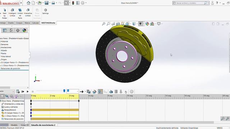Toggle the Autokey button in motion toolbar
Viewport: 230px width, 129px height.
tap(100, 92)
